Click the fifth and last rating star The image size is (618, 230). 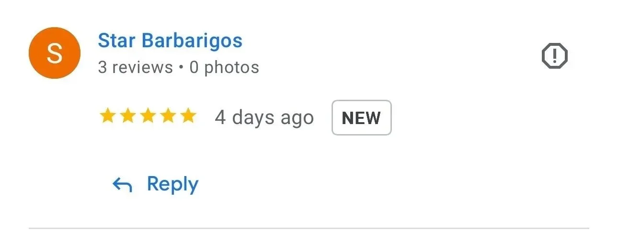click(188, 116)
